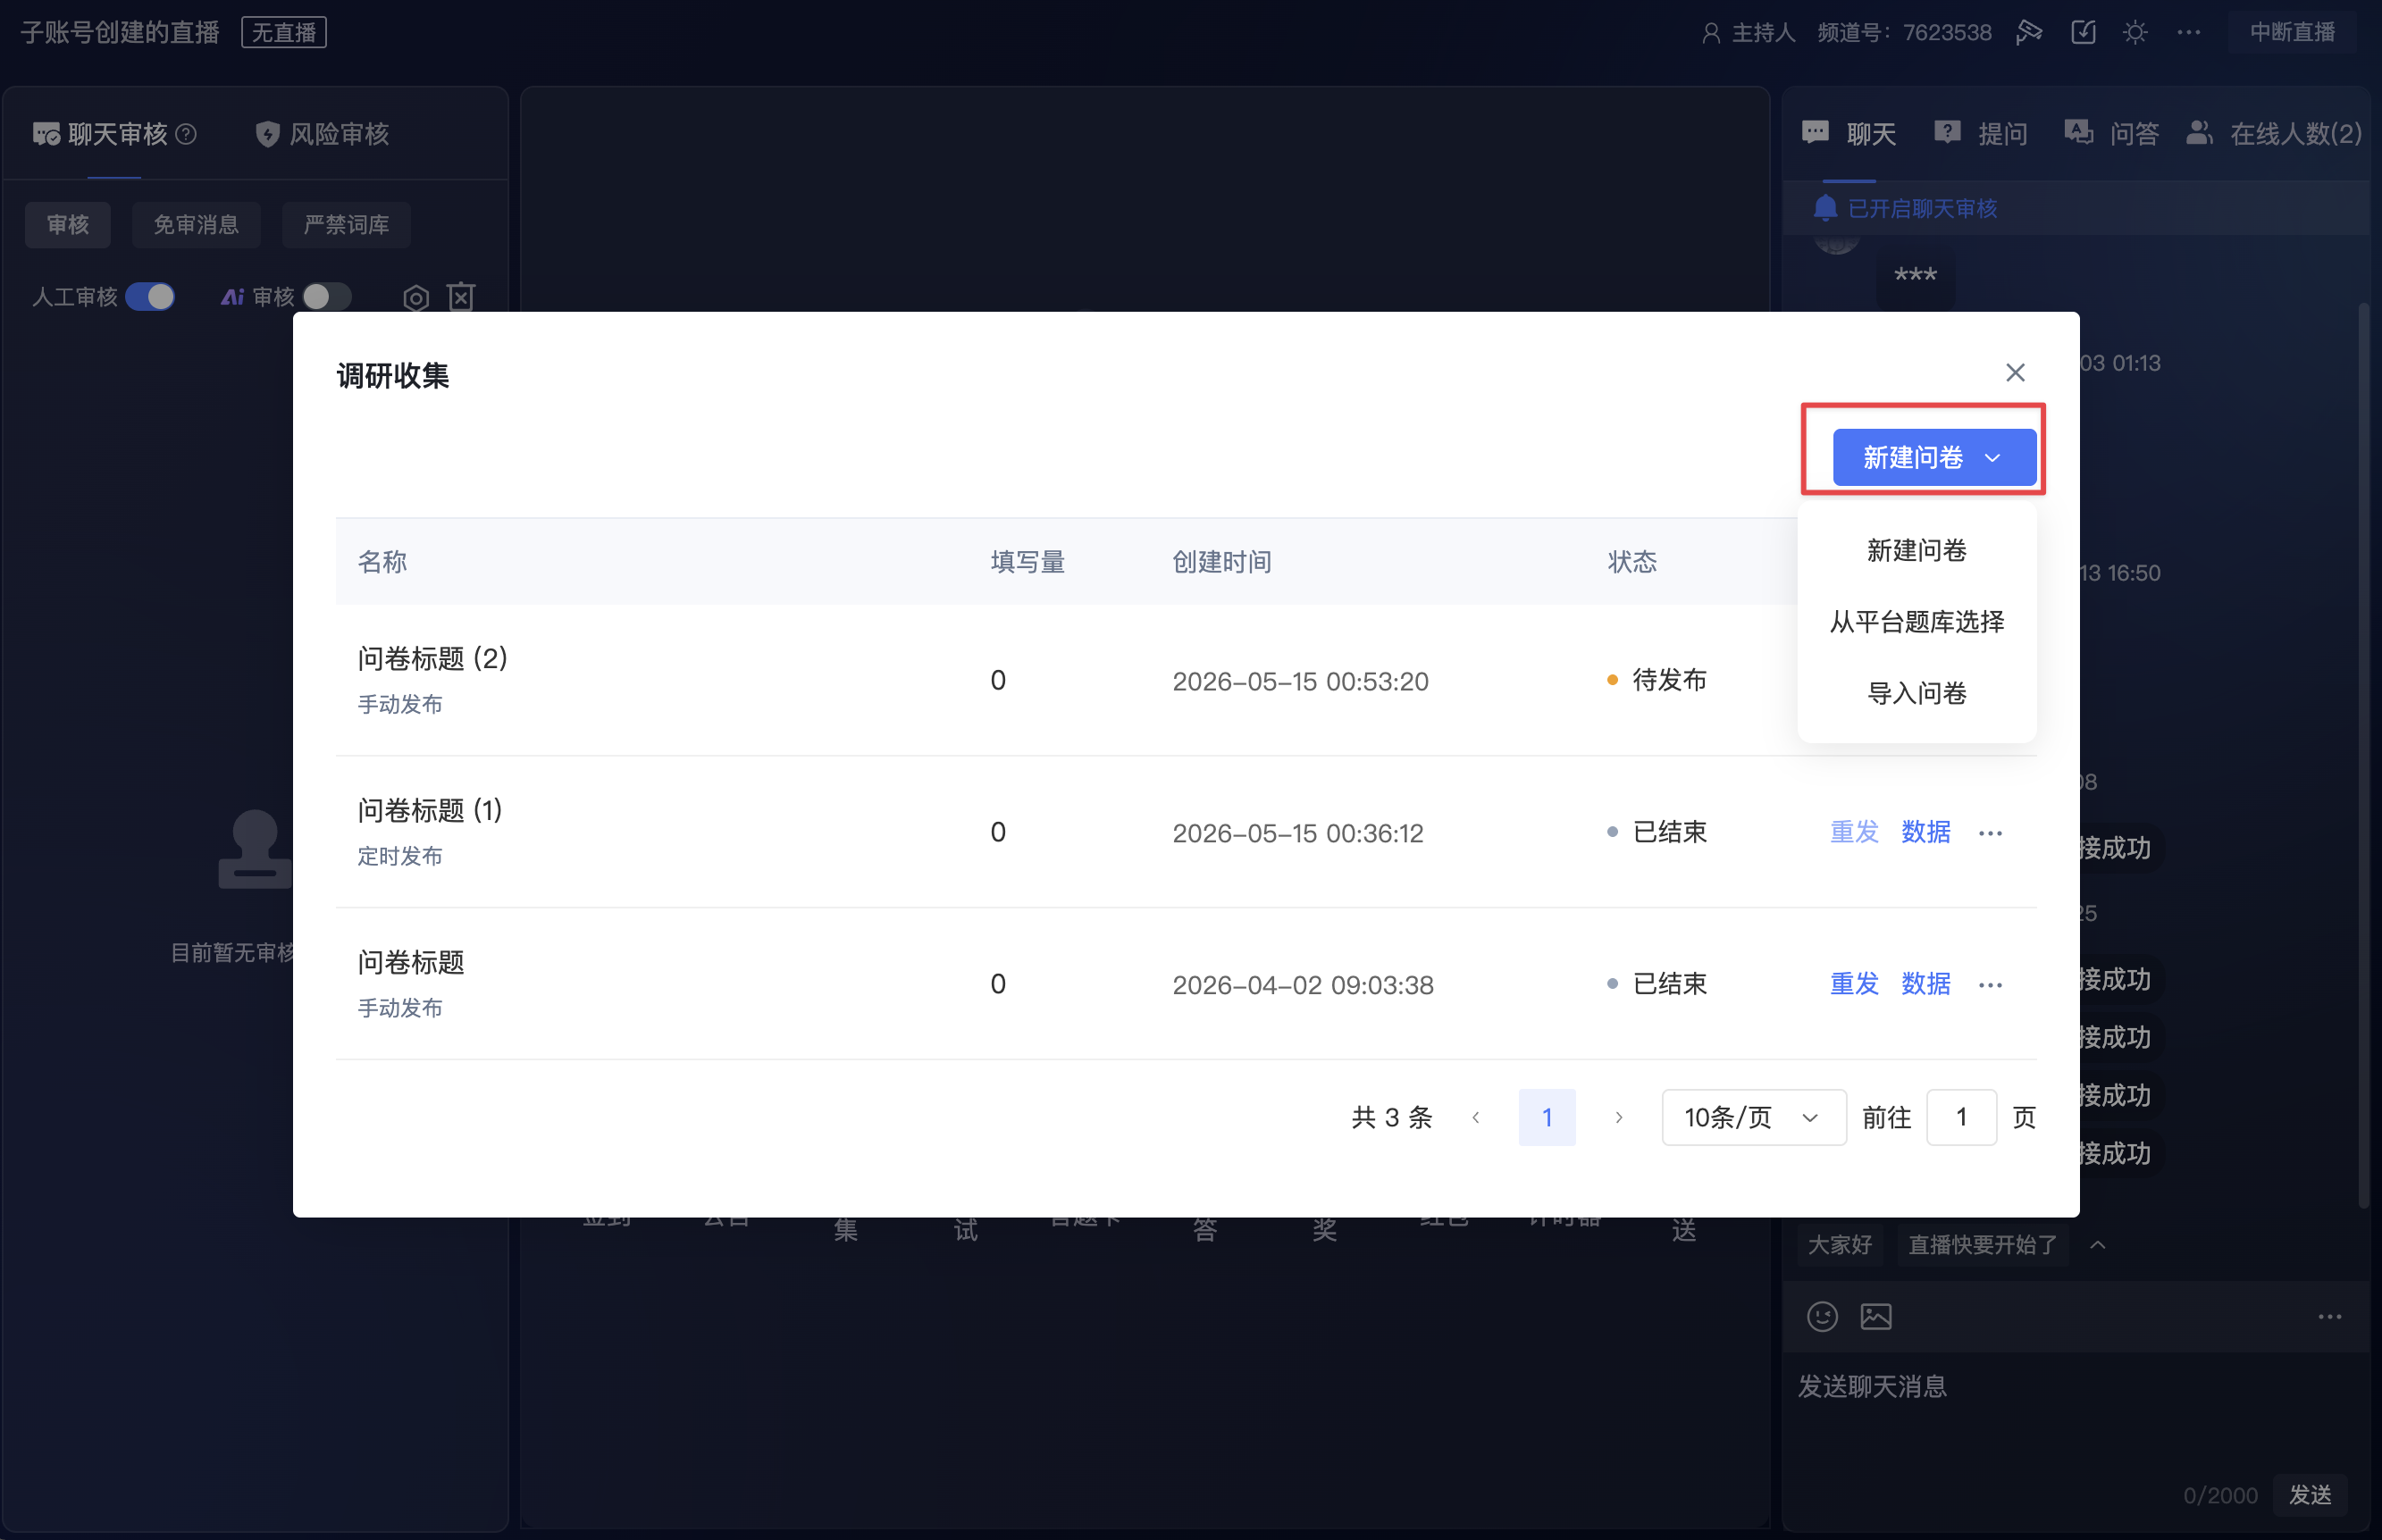
Task: Open the 10条/页 page size dropdown
Action: click(x=1753, y=1117)
